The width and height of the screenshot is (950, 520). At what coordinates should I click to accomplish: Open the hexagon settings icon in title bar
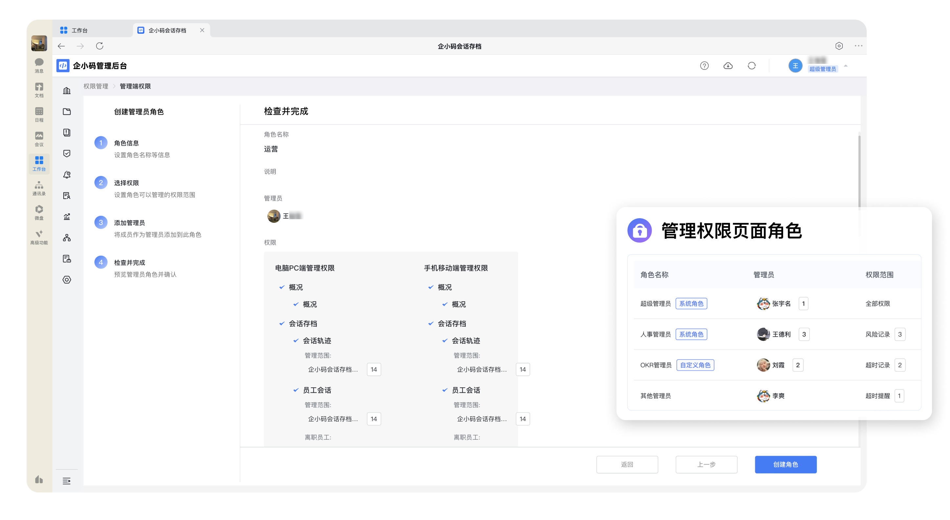pos(839,46)
